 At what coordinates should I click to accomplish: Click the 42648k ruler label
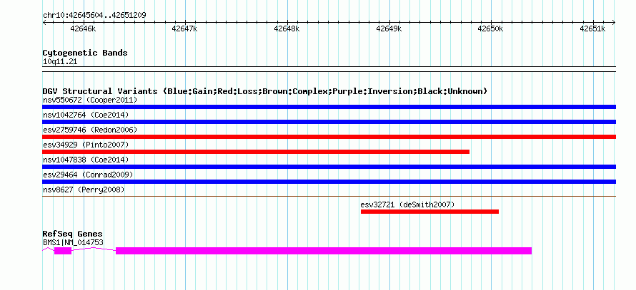pos(287,29)
